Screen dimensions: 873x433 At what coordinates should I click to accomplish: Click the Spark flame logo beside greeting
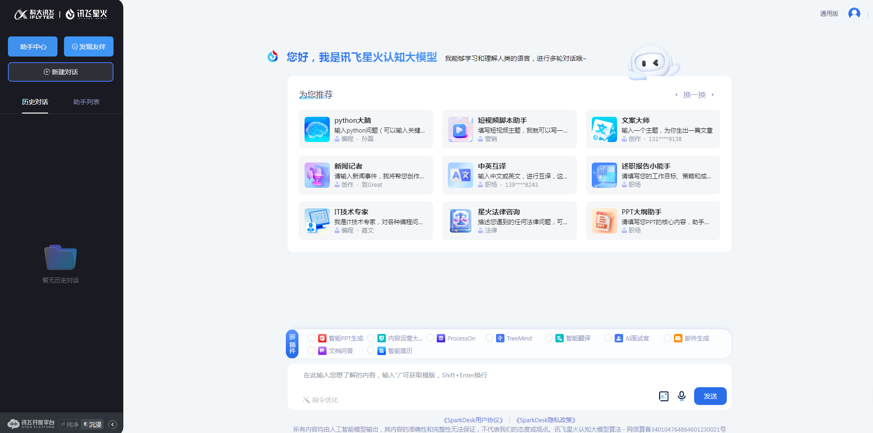[273, 57]
